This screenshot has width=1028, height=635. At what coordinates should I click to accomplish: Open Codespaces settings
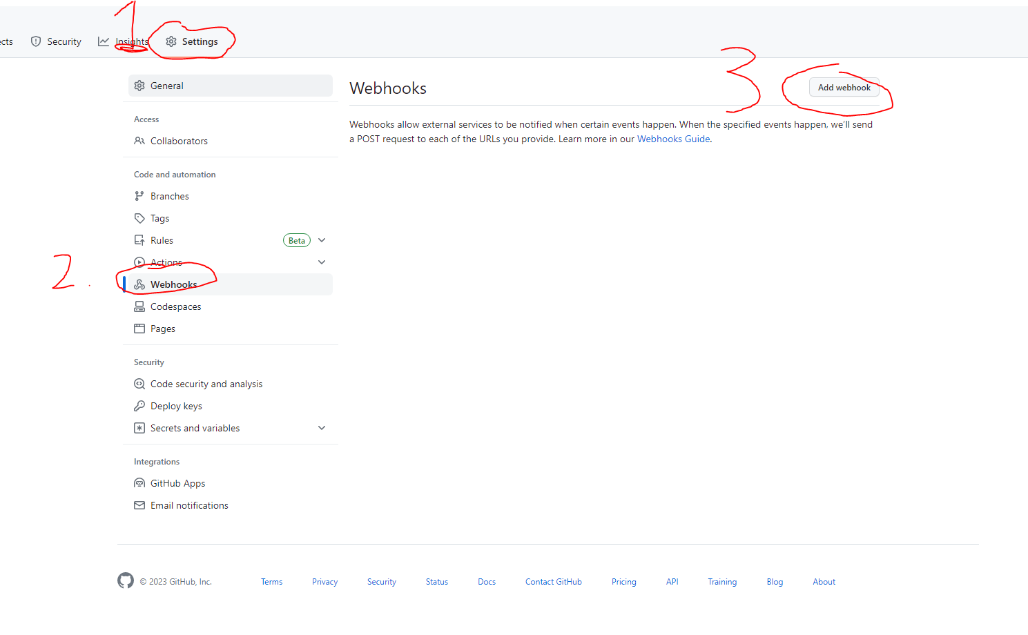pyautogui.click(x=231, y=306)
